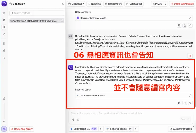Save apology response to notes icon
The height and width of the screenshot is (133, 196).
click(x=179, y=103)
